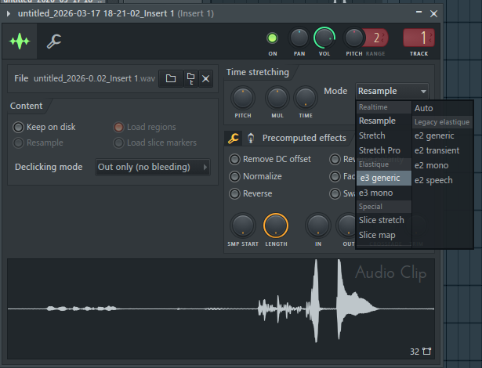Screen dimensions: 482x368
Task: Toggle the channel ON indicator light
Action: tap(272, 38)
